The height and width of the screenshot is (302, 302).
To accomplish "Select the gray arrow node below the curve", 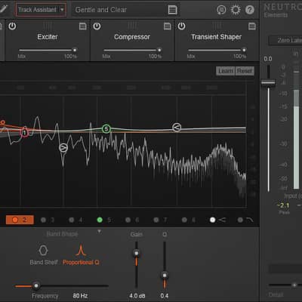I will [x=63, y=148].
